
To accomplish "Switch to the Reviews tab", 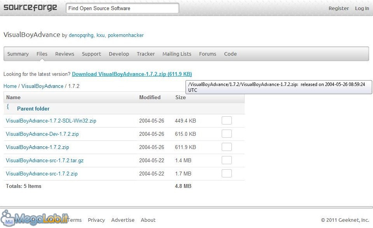I will [65, 54].
